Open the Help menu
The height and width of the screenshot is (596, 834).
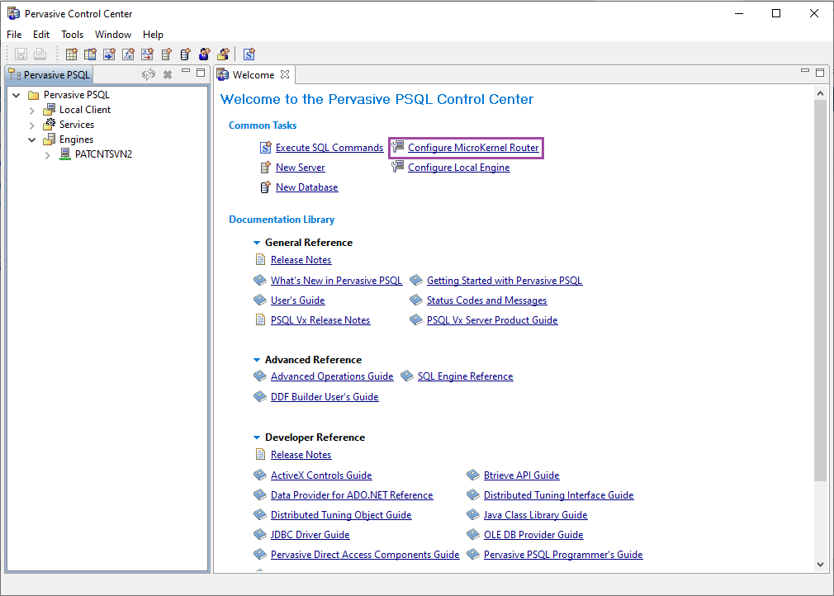point(154,35)
